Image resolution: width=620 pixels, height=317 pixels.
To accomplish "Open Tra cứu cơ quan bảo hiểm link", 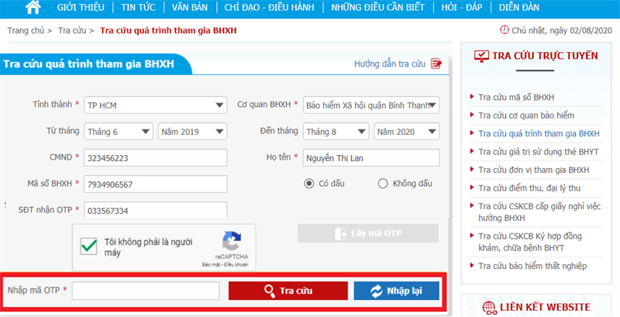I will 526,115.
